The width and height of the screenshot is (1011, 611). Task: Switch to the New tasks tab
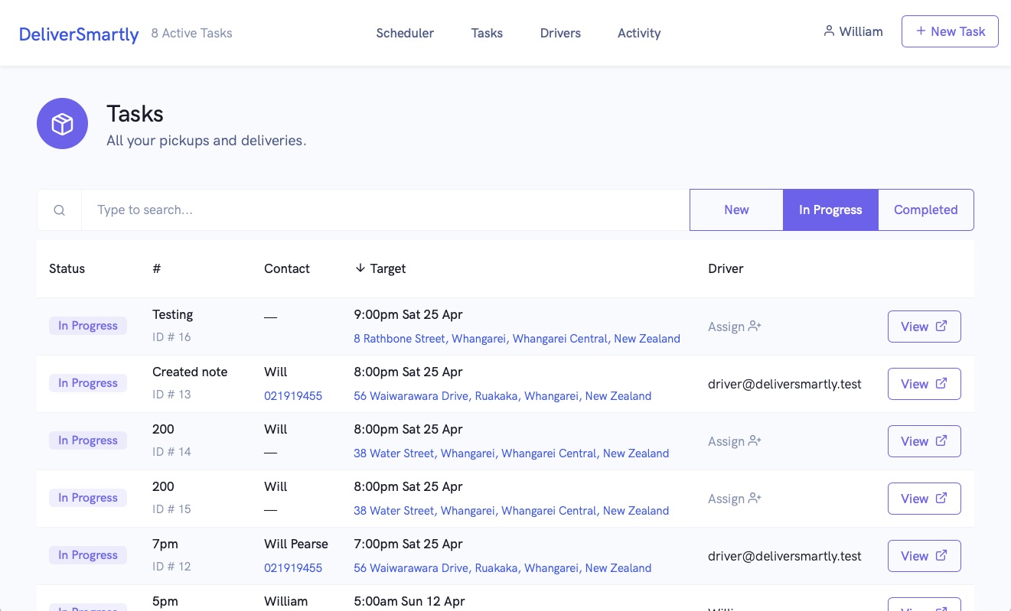736,210
